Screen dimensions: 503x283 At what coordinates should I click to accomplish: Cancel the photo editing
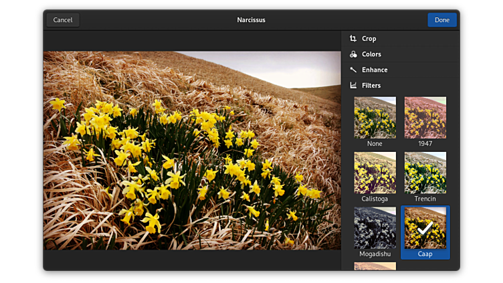(63, 20)
